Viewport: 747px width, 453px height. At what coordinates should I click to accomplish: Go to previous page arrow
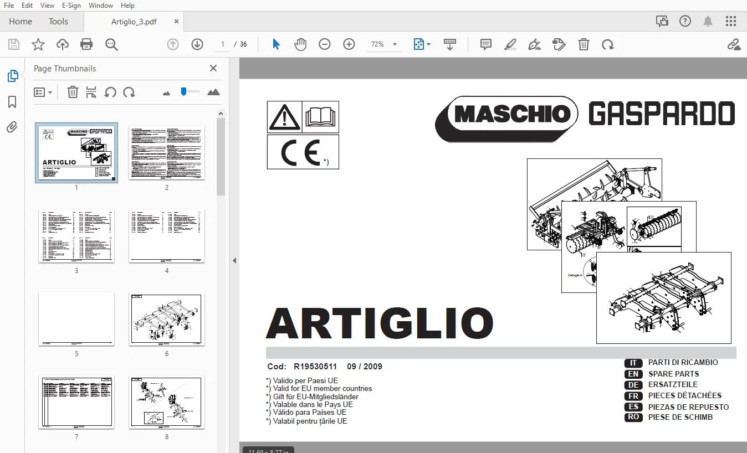[173, 44]
